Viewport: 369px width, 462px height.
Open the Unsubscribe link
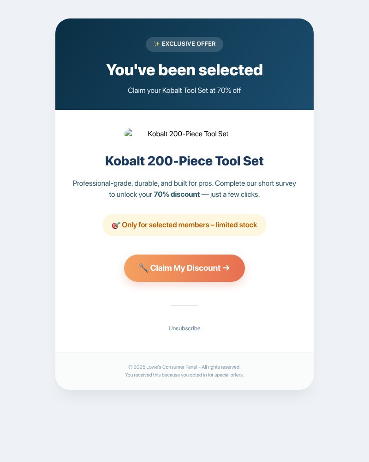pyautogui.click(x=184, y=328)
